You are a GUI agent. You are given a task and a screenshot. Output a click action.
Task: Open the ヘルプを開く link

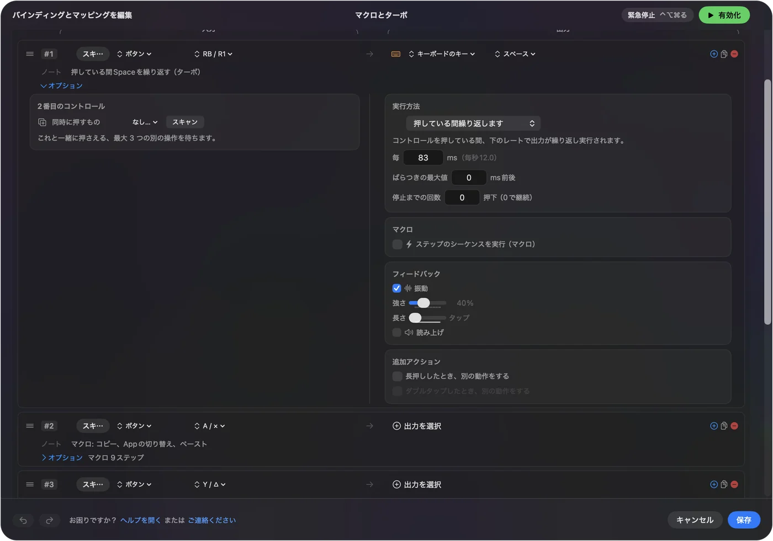(140, 520)
